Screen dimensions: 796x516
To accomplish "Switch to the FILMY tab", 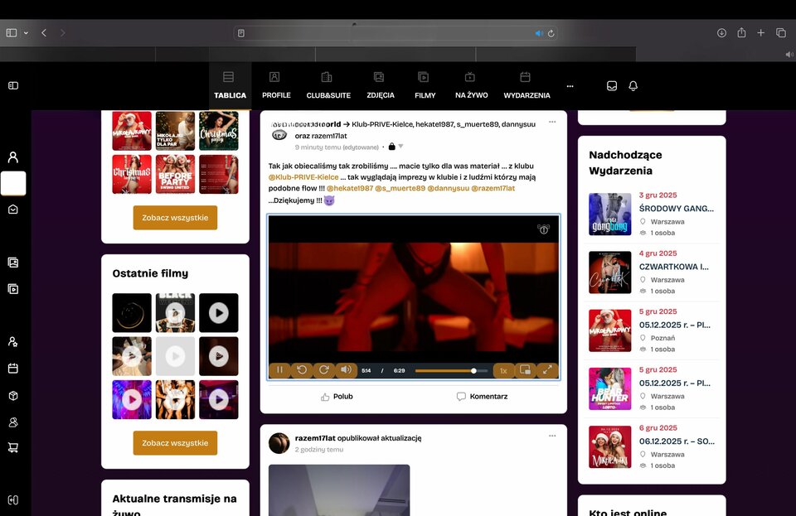I will click(425, 85).
